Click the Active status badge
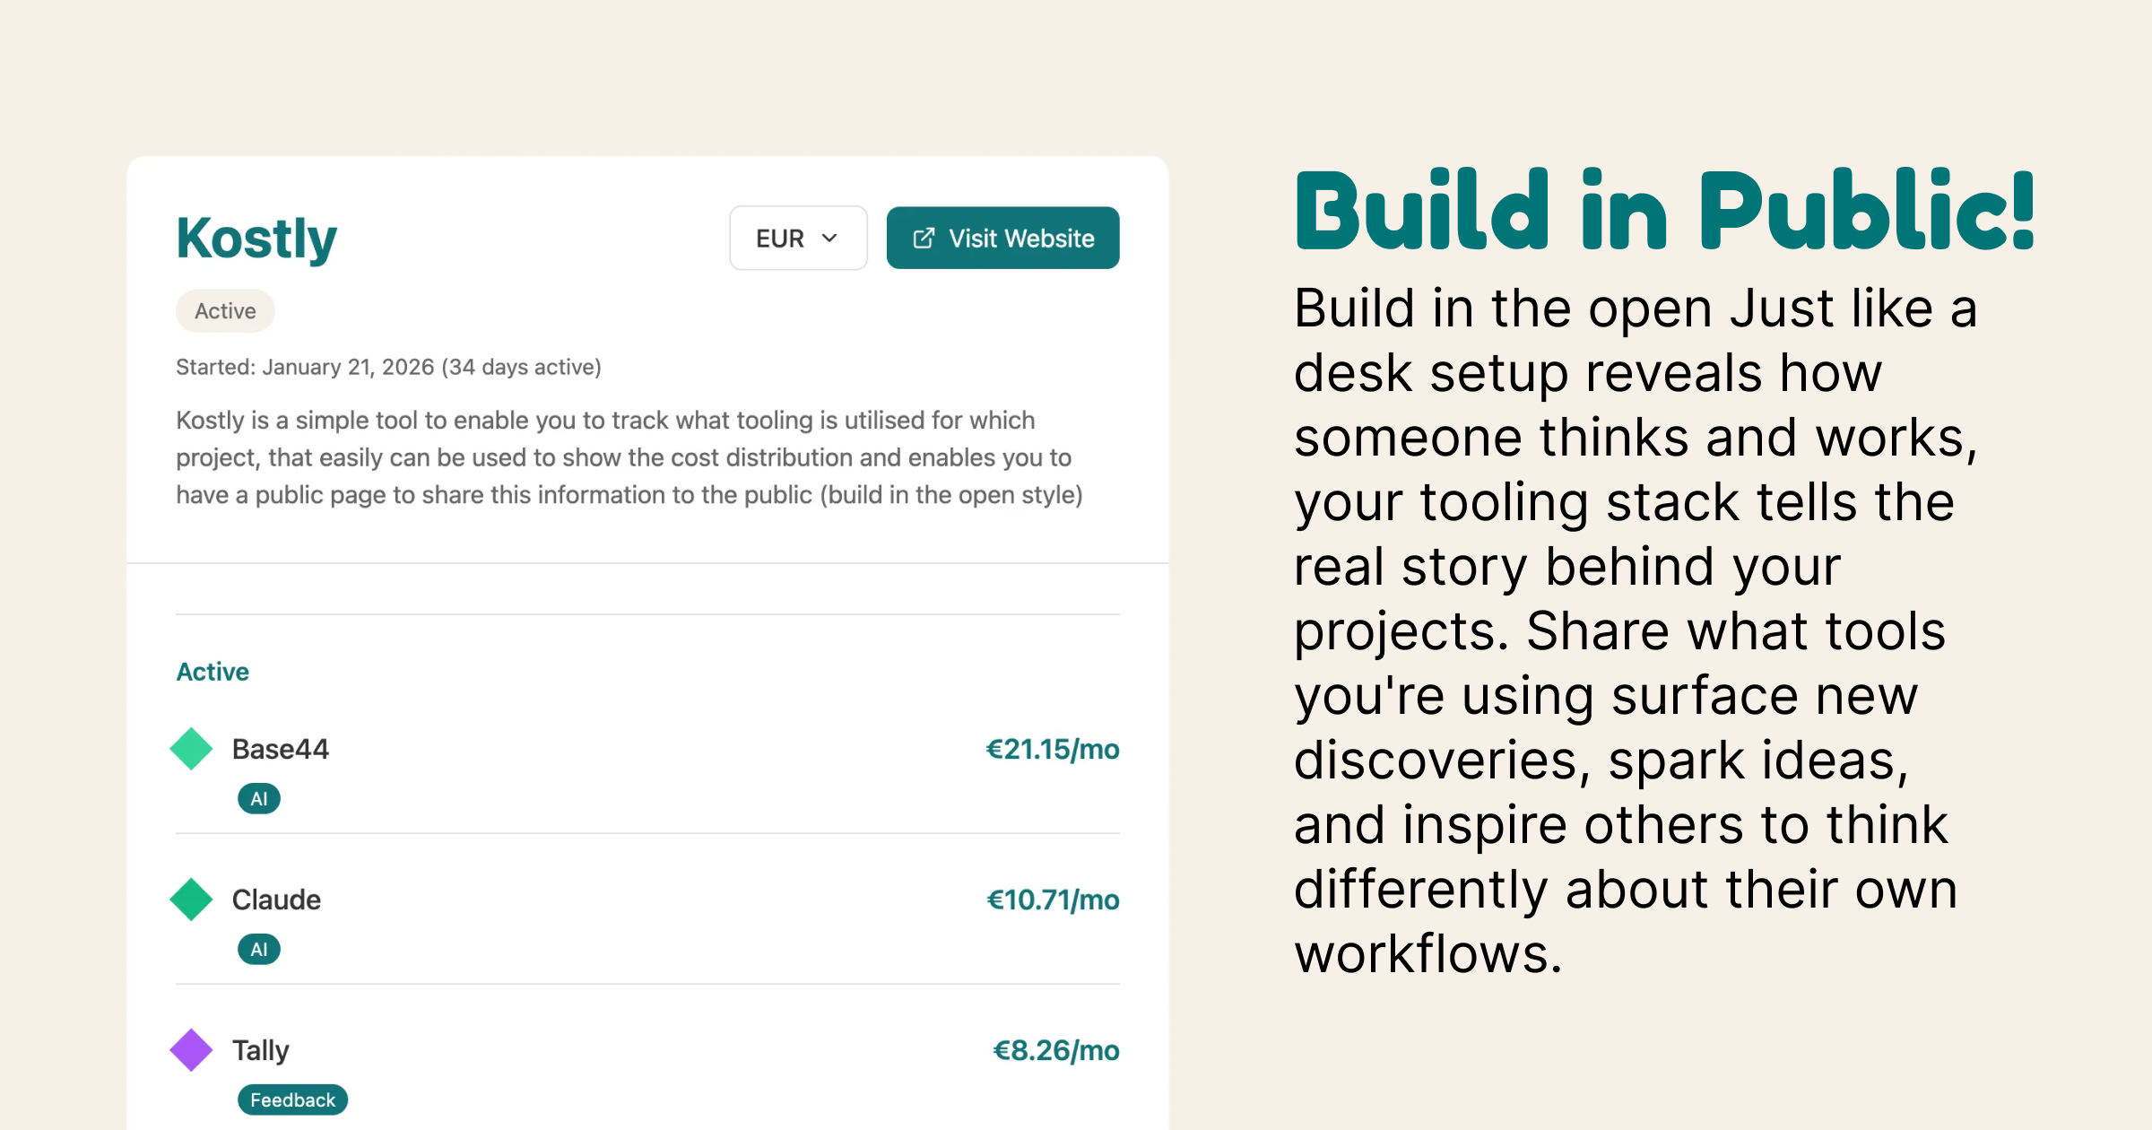This screenshot has width=2152, height=1130. (x=224, y=310)
